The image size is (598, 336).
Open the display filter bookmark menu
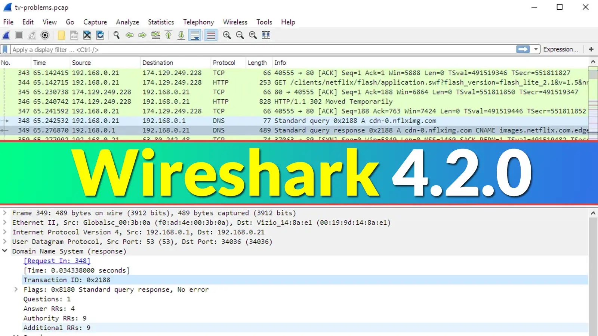click(5, 49)
